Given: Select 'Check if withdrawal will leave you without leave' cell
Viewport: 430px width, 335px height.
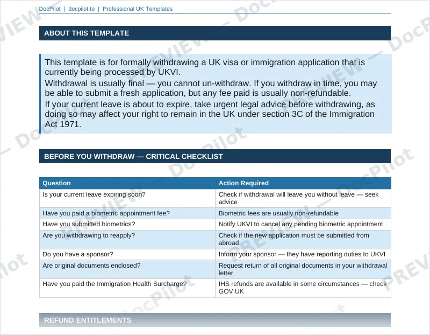Looking at the screenshot, I should point(303,198).
